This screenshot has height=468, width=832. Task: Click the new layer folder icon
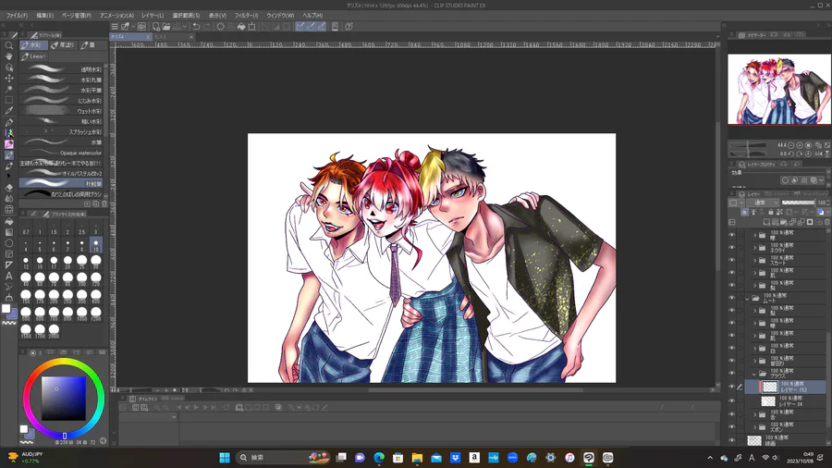(784, 222)
